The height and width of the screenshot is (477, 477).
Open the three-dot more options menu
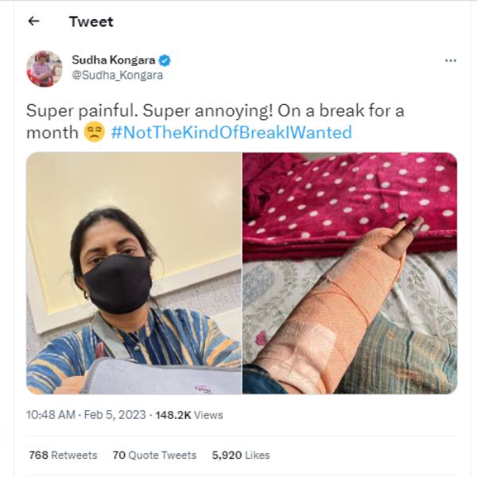click(451, 60)
